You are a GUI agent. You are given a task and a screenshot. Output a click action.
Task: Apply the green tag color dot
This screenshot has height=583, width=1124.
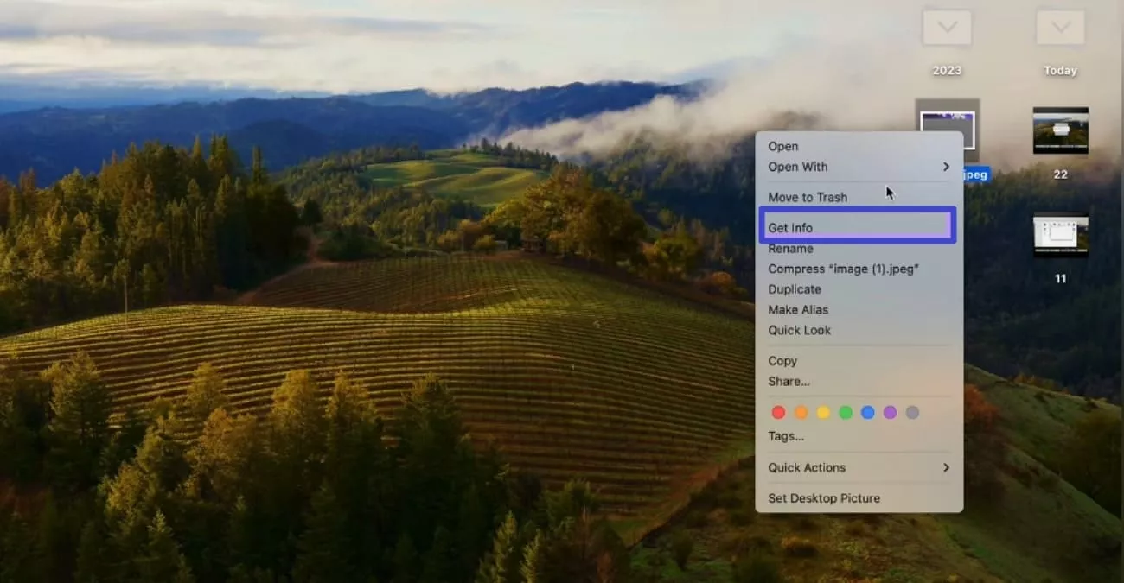(x=846, y=413)
